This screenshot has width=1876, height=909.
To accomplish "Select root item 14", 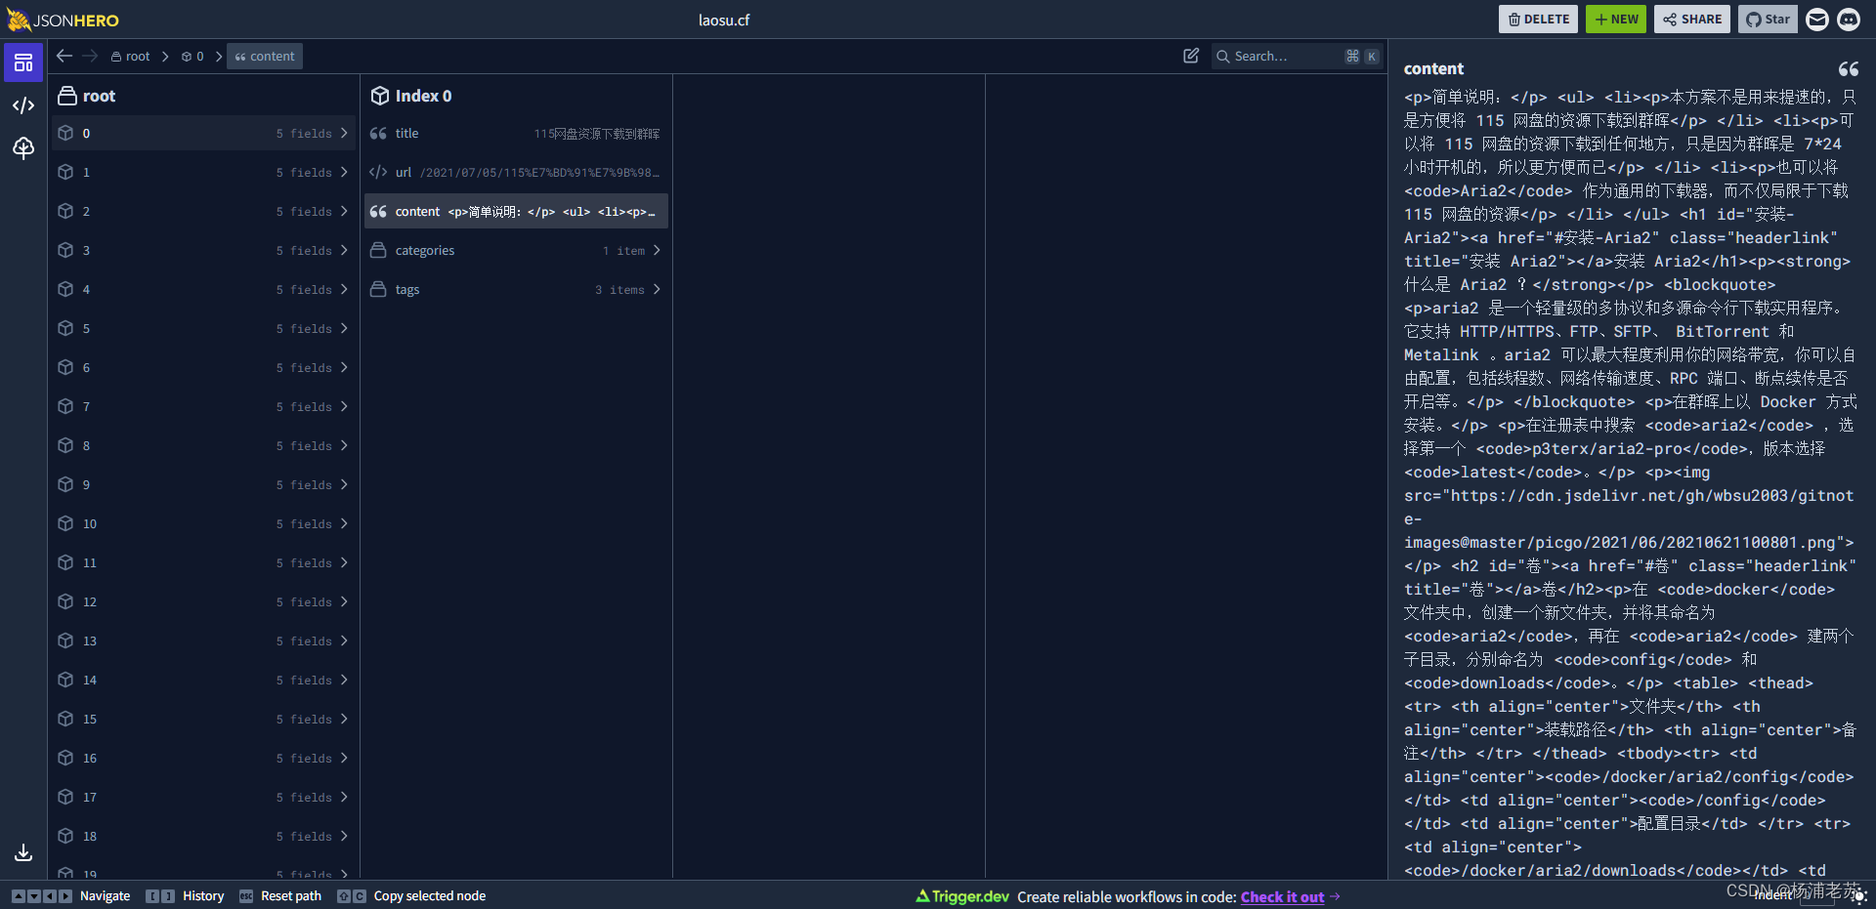I will coord(203,680).
